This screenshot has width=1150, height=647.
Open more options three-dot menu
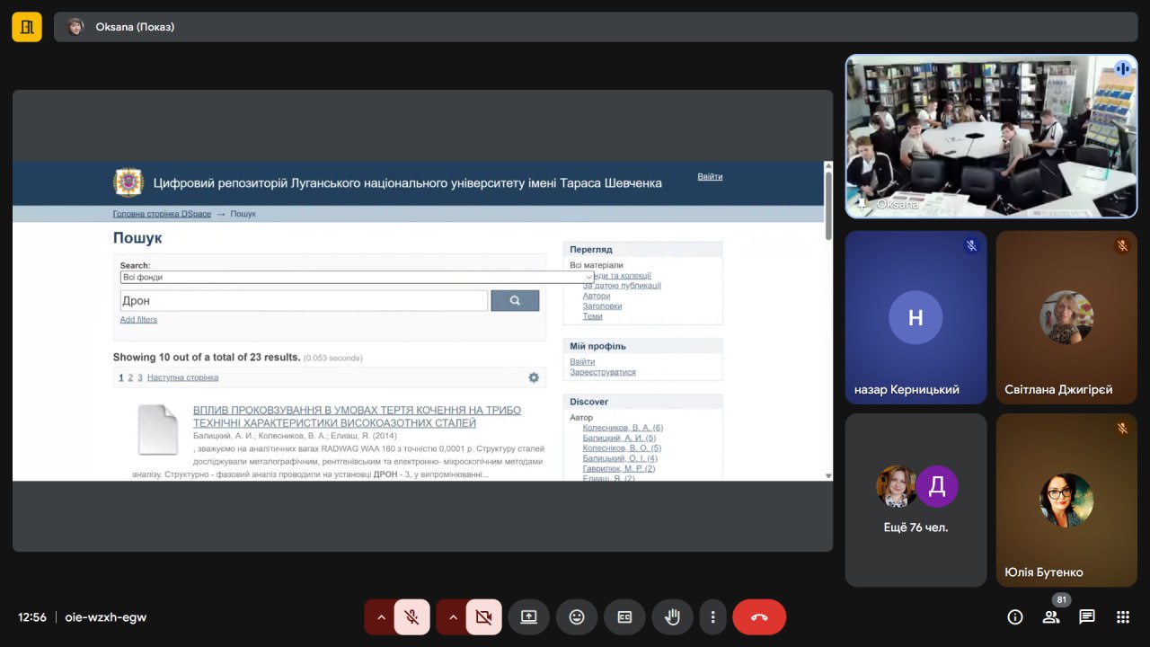pyautogui.click(x=712, y=617)
